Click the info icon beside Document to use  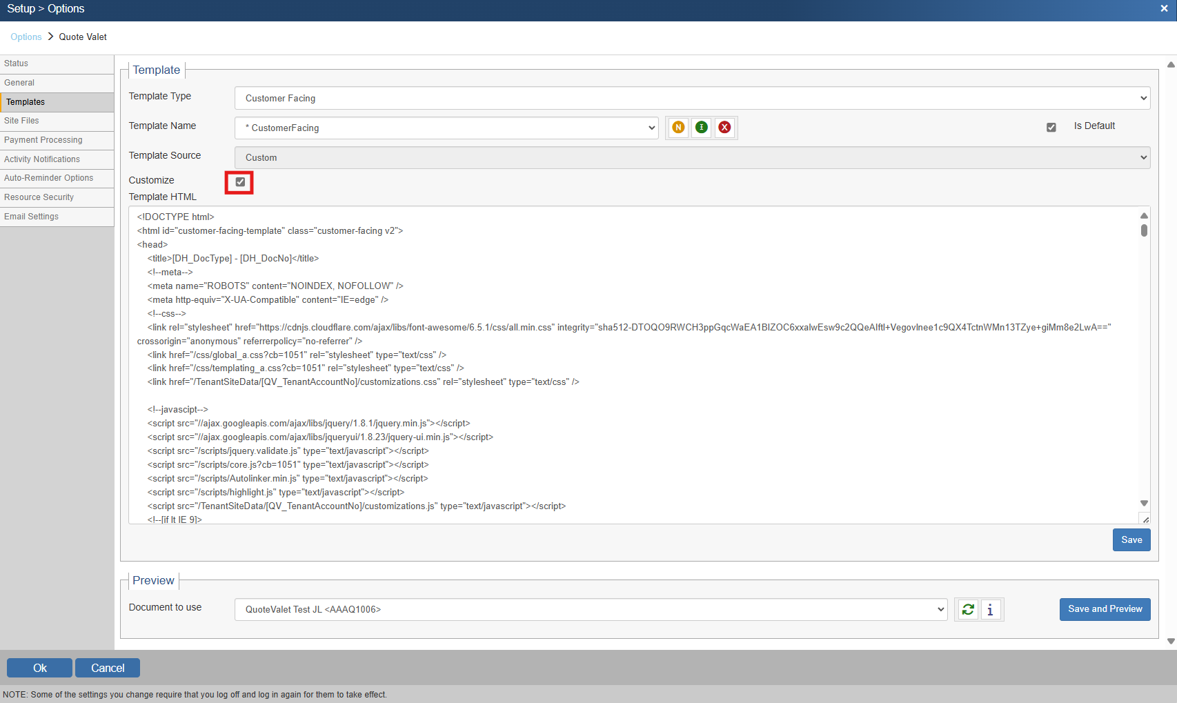pos(990,609)
